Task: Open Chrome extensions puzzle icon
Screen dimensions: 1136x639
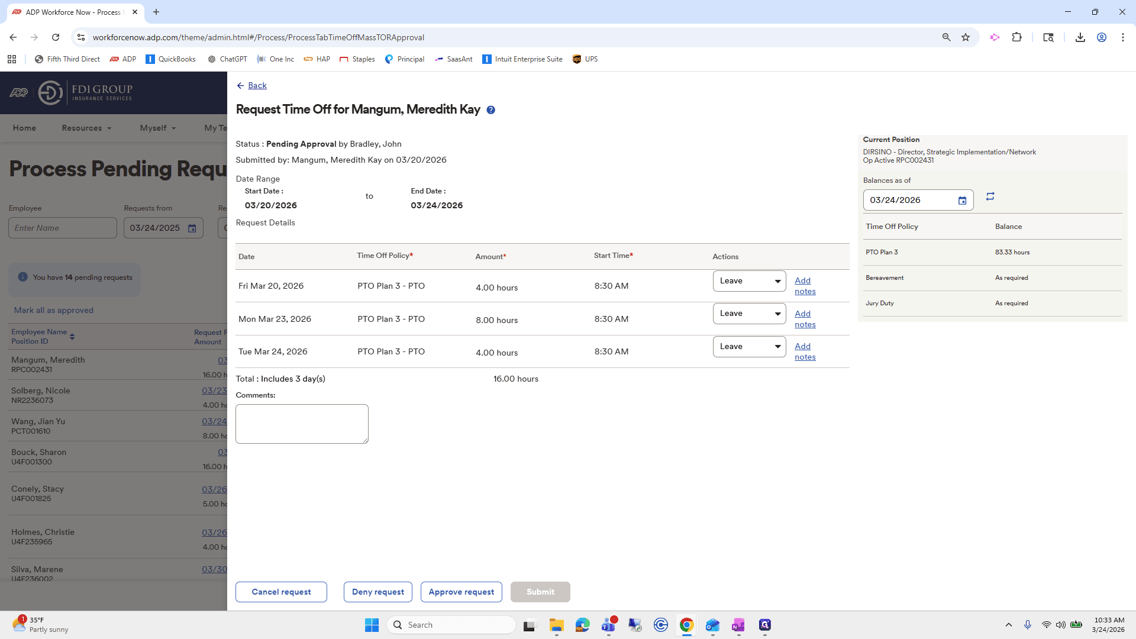Action: (1016, 37)
